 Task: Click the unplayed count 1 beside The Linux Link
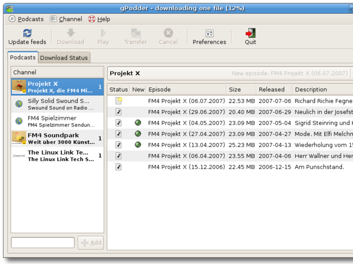click(100, 156)
